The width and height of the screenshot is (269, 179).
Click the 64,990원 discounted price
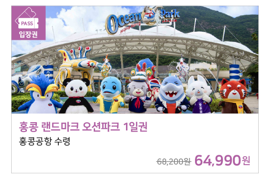click(222, 160)
